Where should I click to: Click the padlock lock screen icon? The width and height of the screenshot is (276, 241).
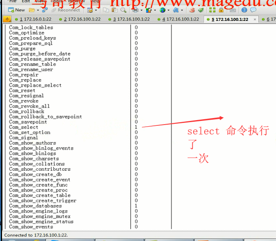point(221,10)
